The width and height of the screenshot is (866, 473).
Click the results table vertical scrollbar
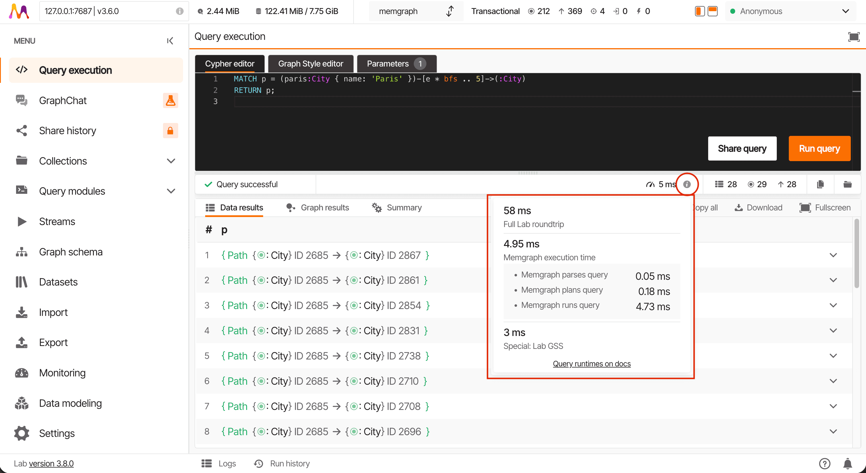(x=856, y=254)
